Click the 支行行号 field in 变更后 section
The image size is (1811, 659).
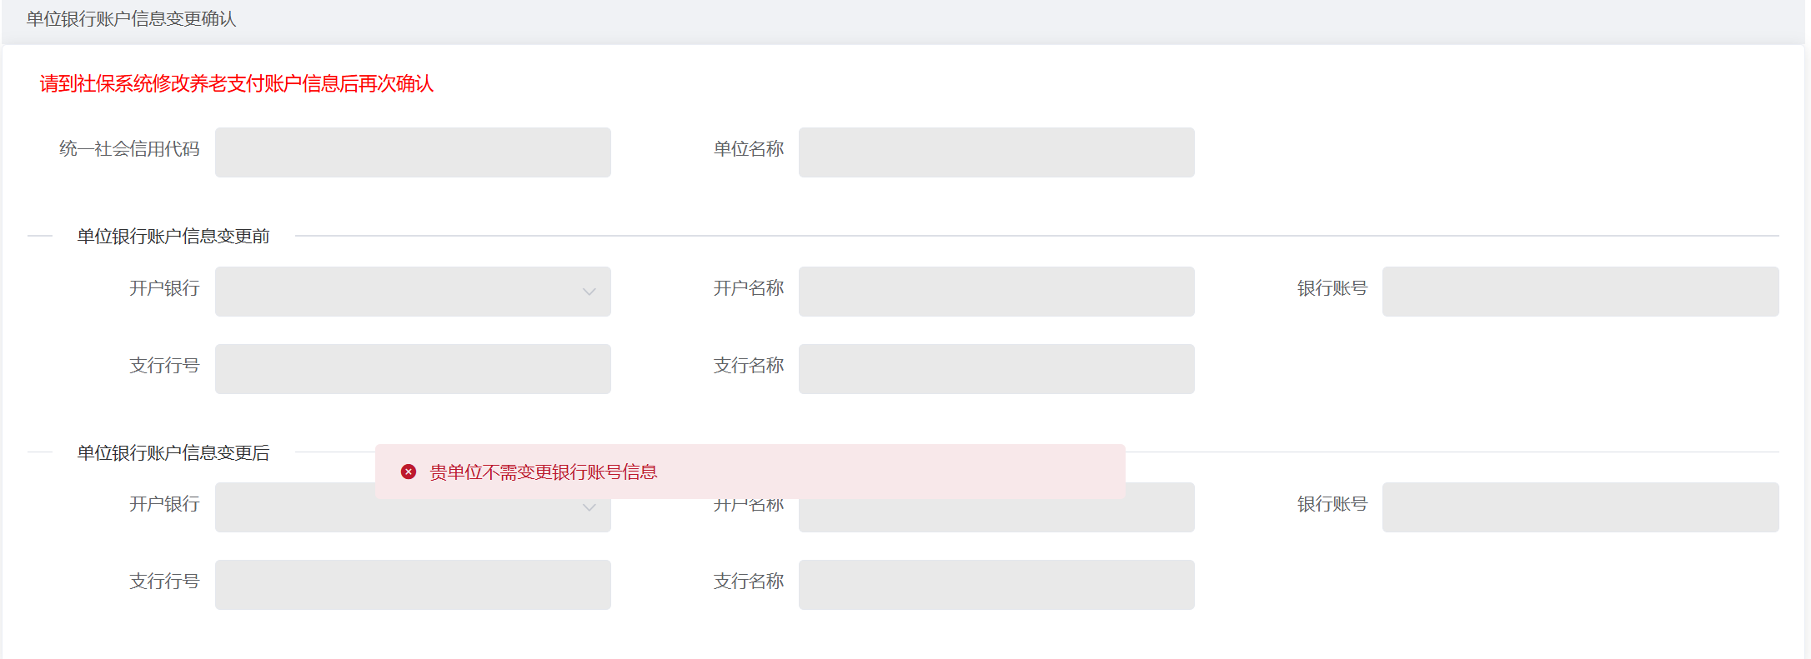pos(413,585)
